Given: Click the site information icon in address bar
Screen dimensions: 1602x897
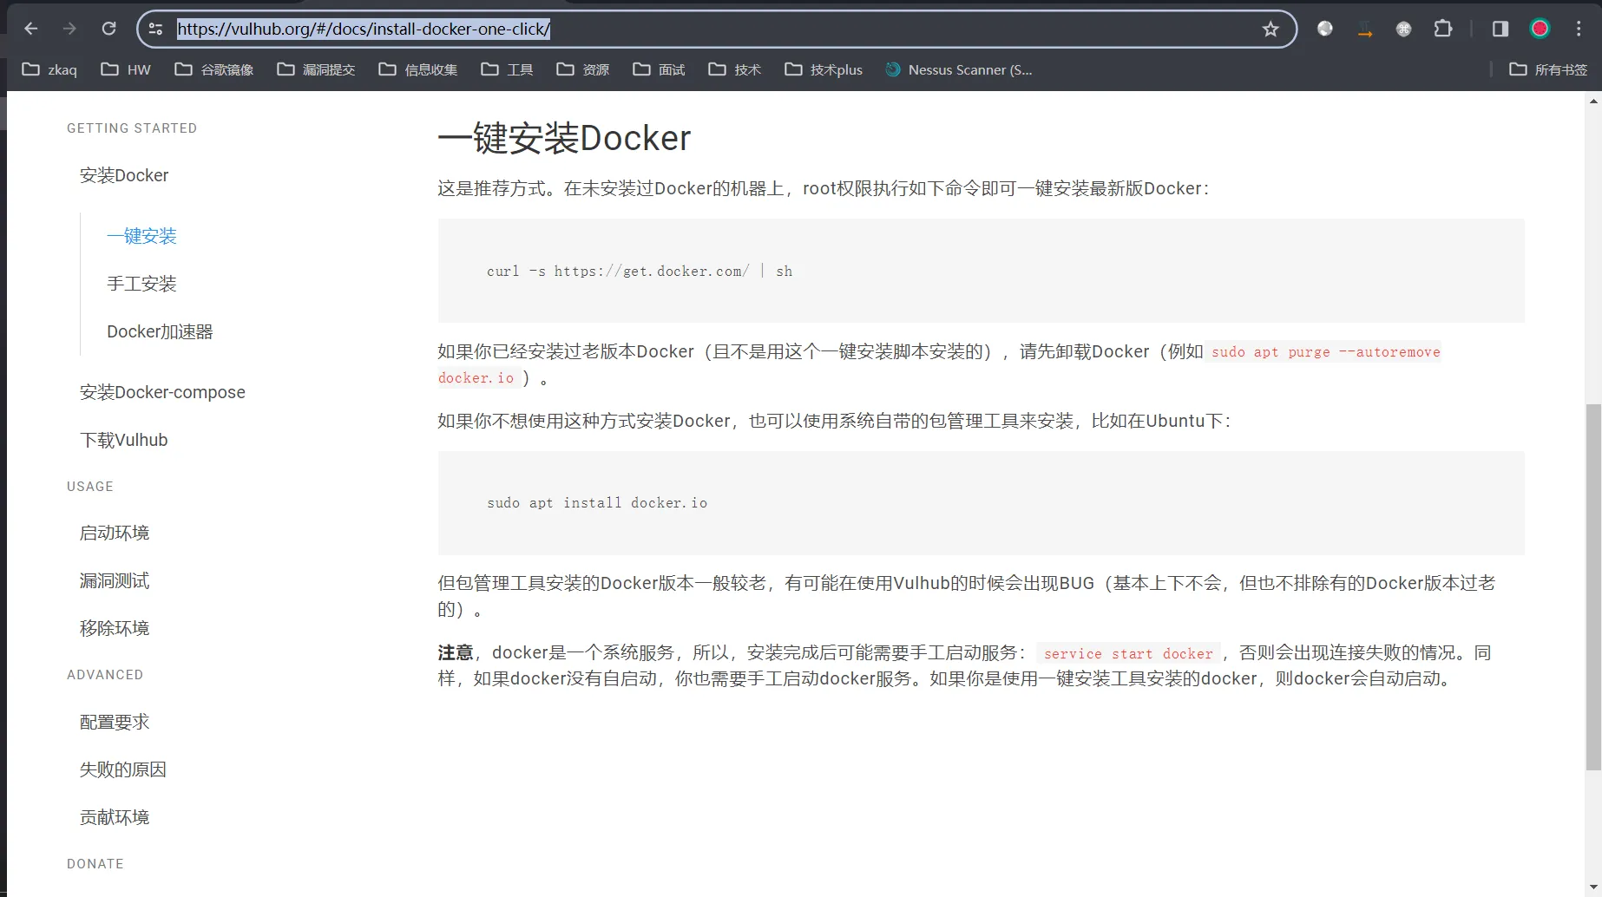Looking at the screenshot, I should [155, 29].
